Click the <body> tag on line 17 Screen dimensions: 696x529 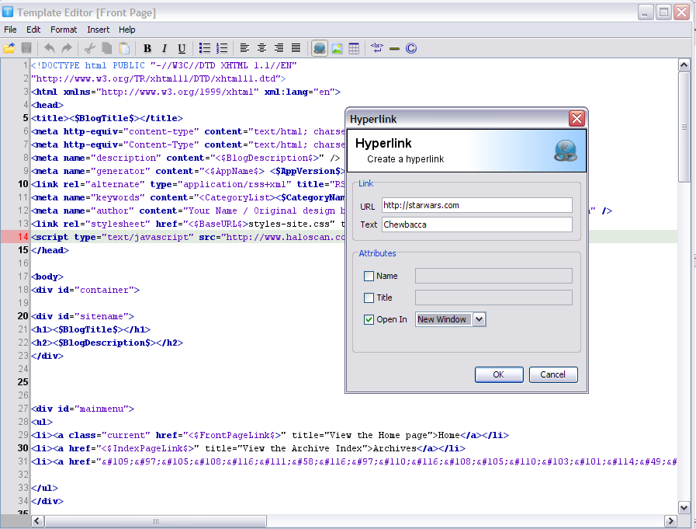(47, 277)
